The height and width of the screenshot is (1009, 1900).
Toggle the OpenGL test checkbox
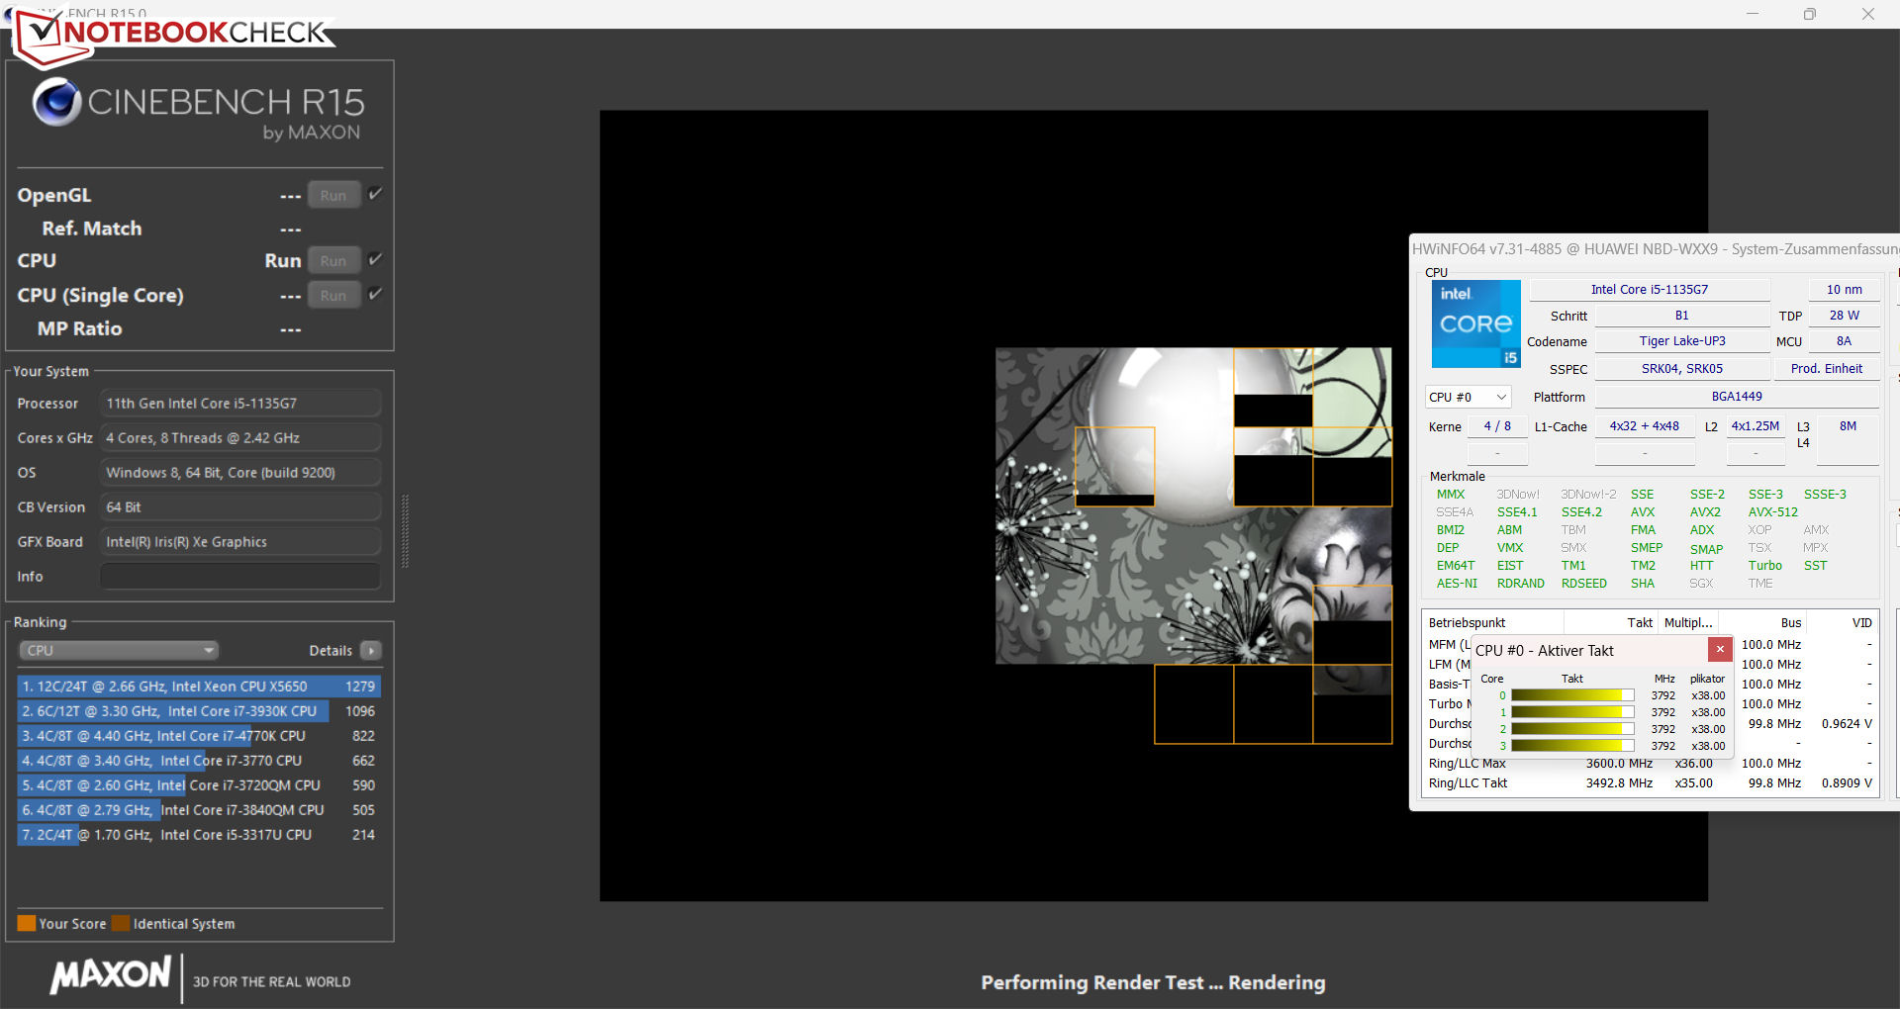click(x=375, y=194)
